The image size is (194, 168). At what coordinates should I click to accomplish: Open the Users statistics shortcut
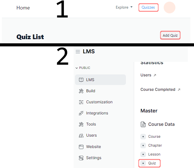pyautogui.click(x=148, y=75)
